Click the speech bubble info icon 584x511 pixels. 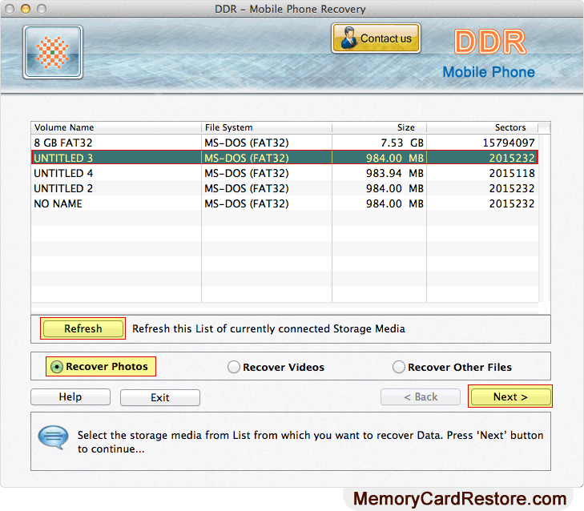[52, 438]
